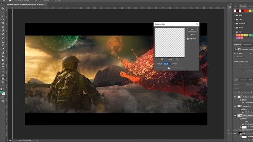
Task: Select the Blur tool
Action: pyautogui.click(x=3, y=56)
